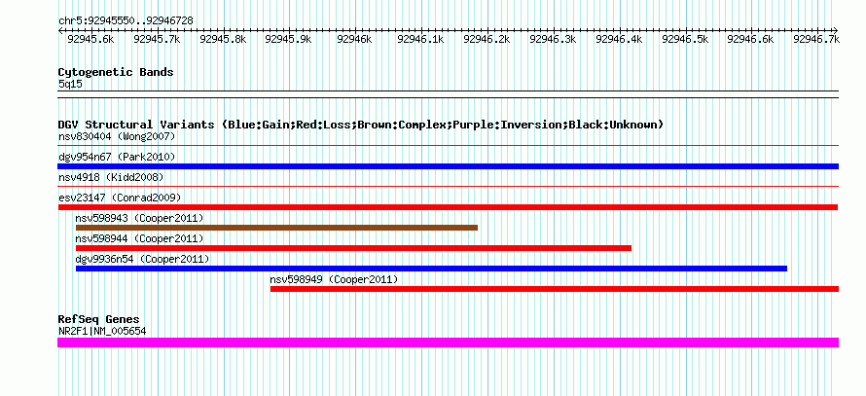The height and width of the screenshot is (396, 866).
Task: Click the thin red nsv830404 variant line
Action: tap(448, 145)
